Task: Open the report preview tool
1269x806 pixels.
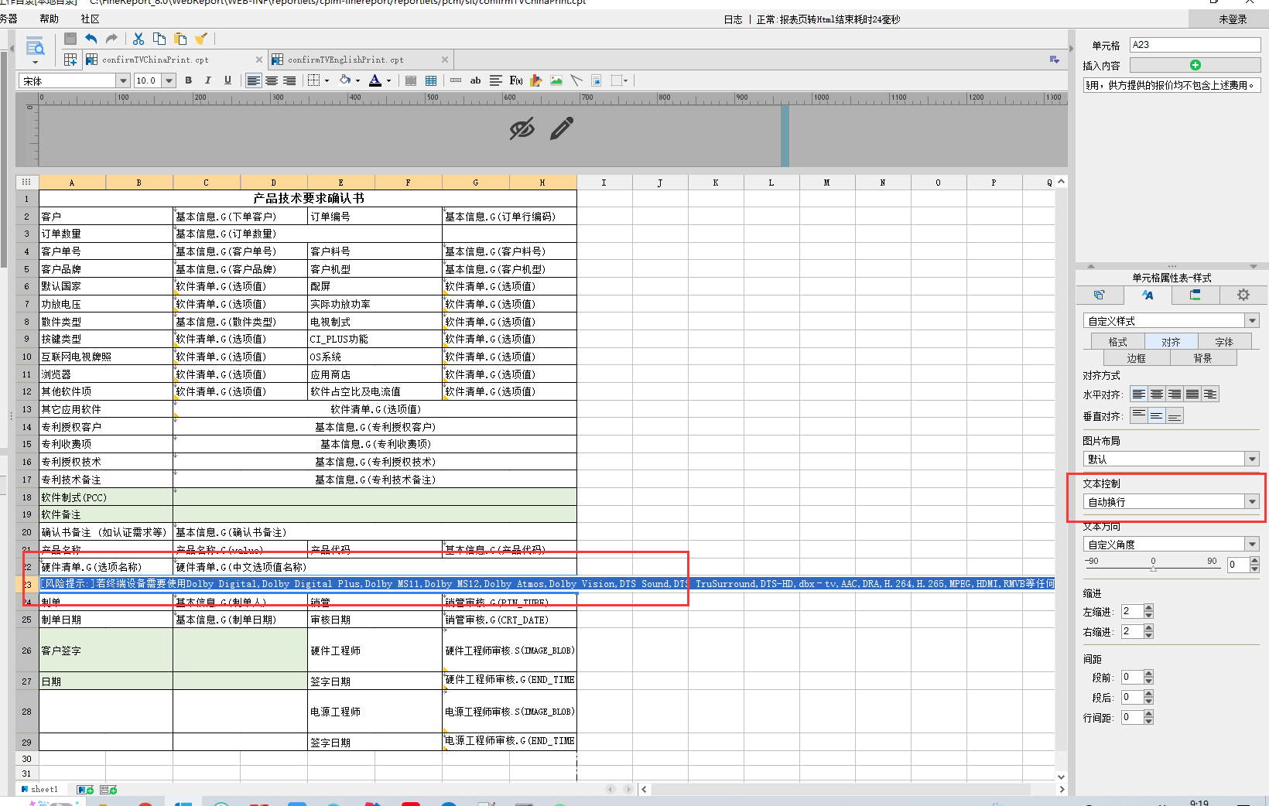Action: 35,47
